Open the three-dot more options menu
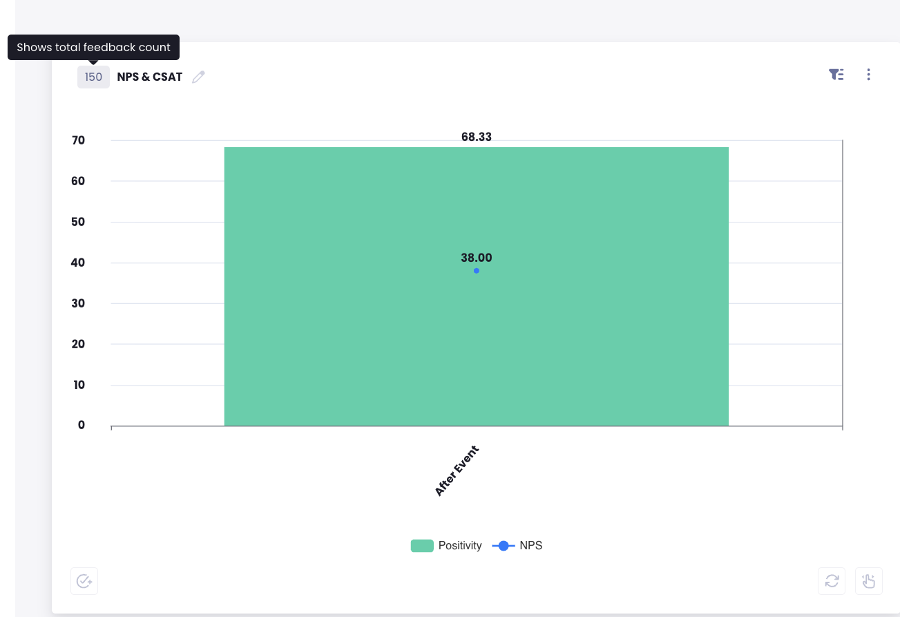The image size is (900, 617). (869, 75)
